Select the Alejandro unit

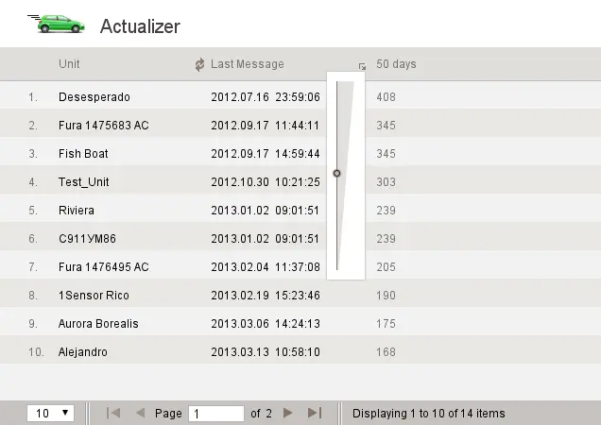coord(83,352)
